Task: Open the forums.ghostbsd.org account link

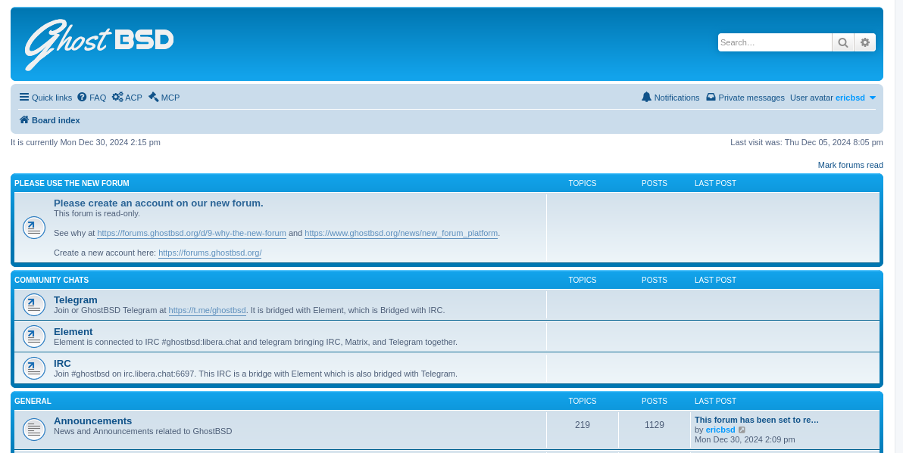Action: (210, 253)
